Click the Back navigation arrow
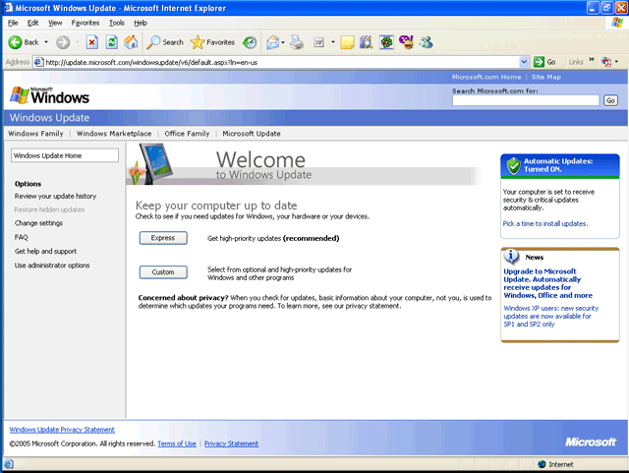The image size is (629, 473). coord(16,42)
